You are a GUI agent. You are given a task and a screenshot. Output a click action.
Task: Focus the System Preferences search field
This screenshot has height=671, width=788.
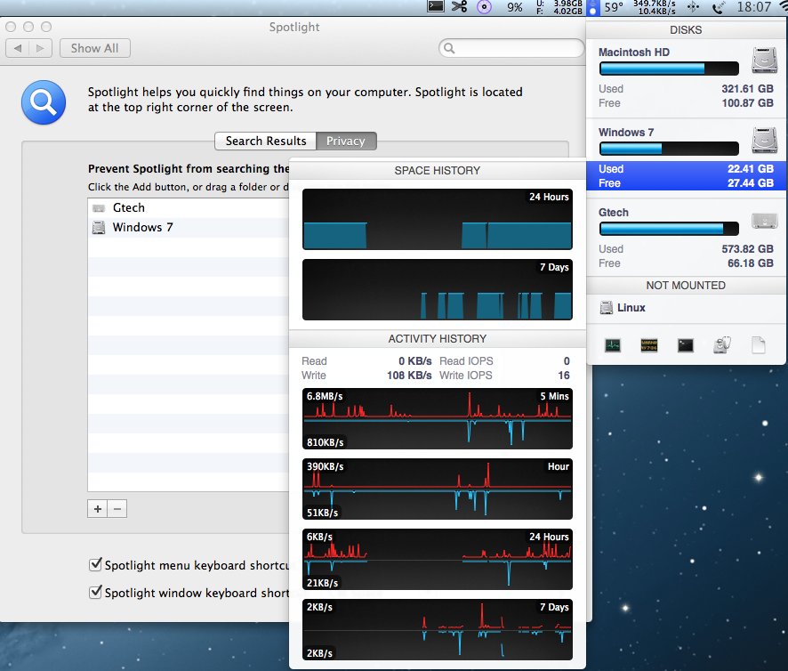pyautogui.click(x=511, y=48)
